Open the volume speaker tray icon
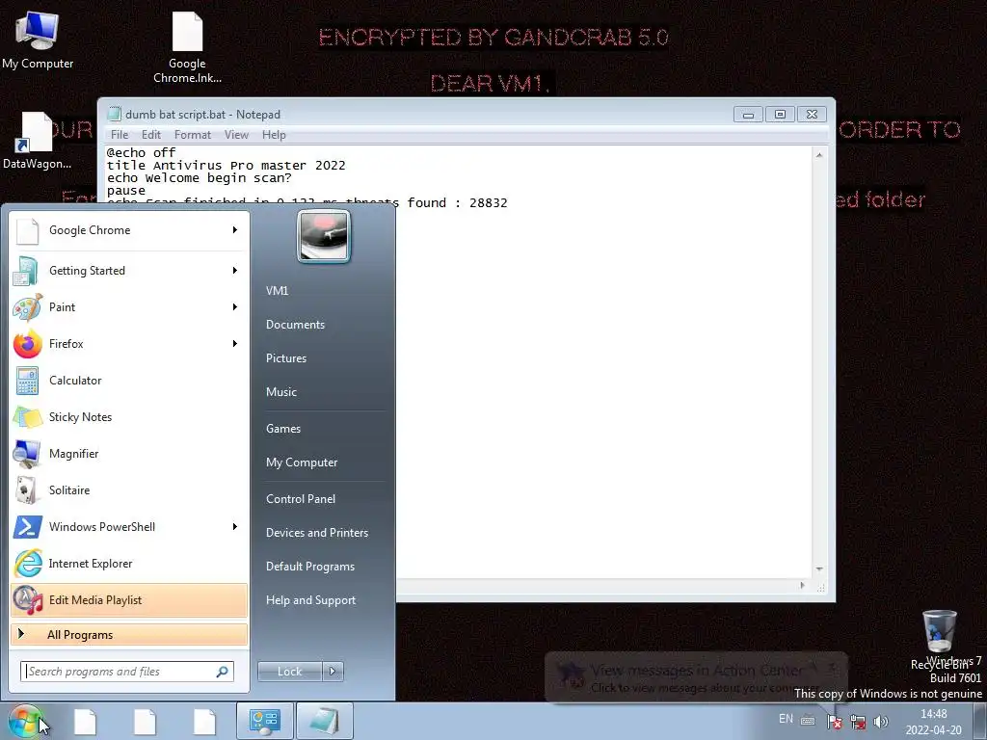 [881, 721]
